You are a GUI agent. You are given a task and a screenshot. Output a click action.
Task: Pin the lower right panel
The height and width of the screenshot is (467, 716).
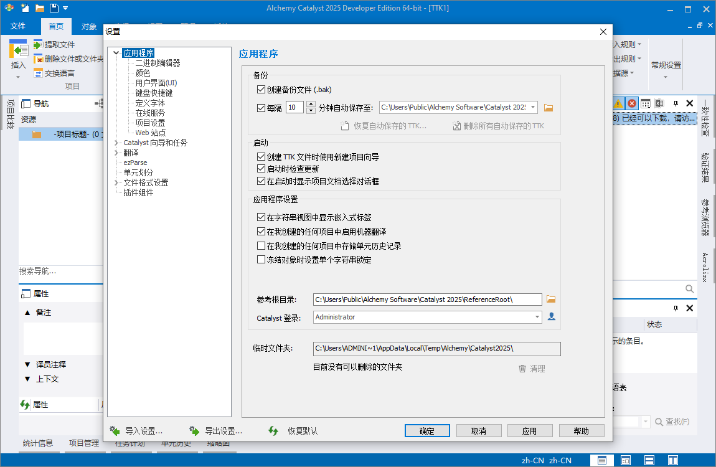tap(676, 308)
